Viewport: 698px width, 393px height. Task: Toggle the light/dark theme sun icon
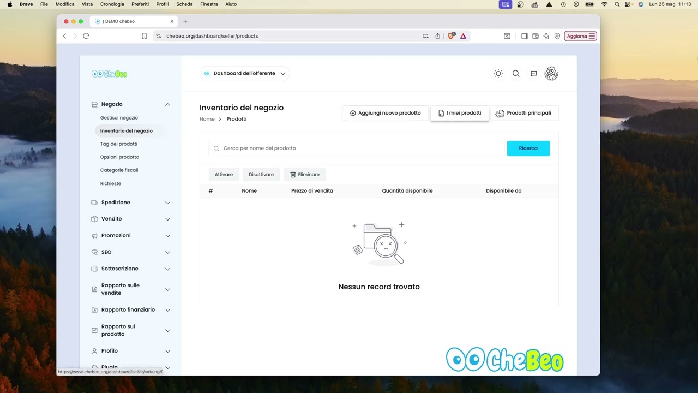[498, 74]
